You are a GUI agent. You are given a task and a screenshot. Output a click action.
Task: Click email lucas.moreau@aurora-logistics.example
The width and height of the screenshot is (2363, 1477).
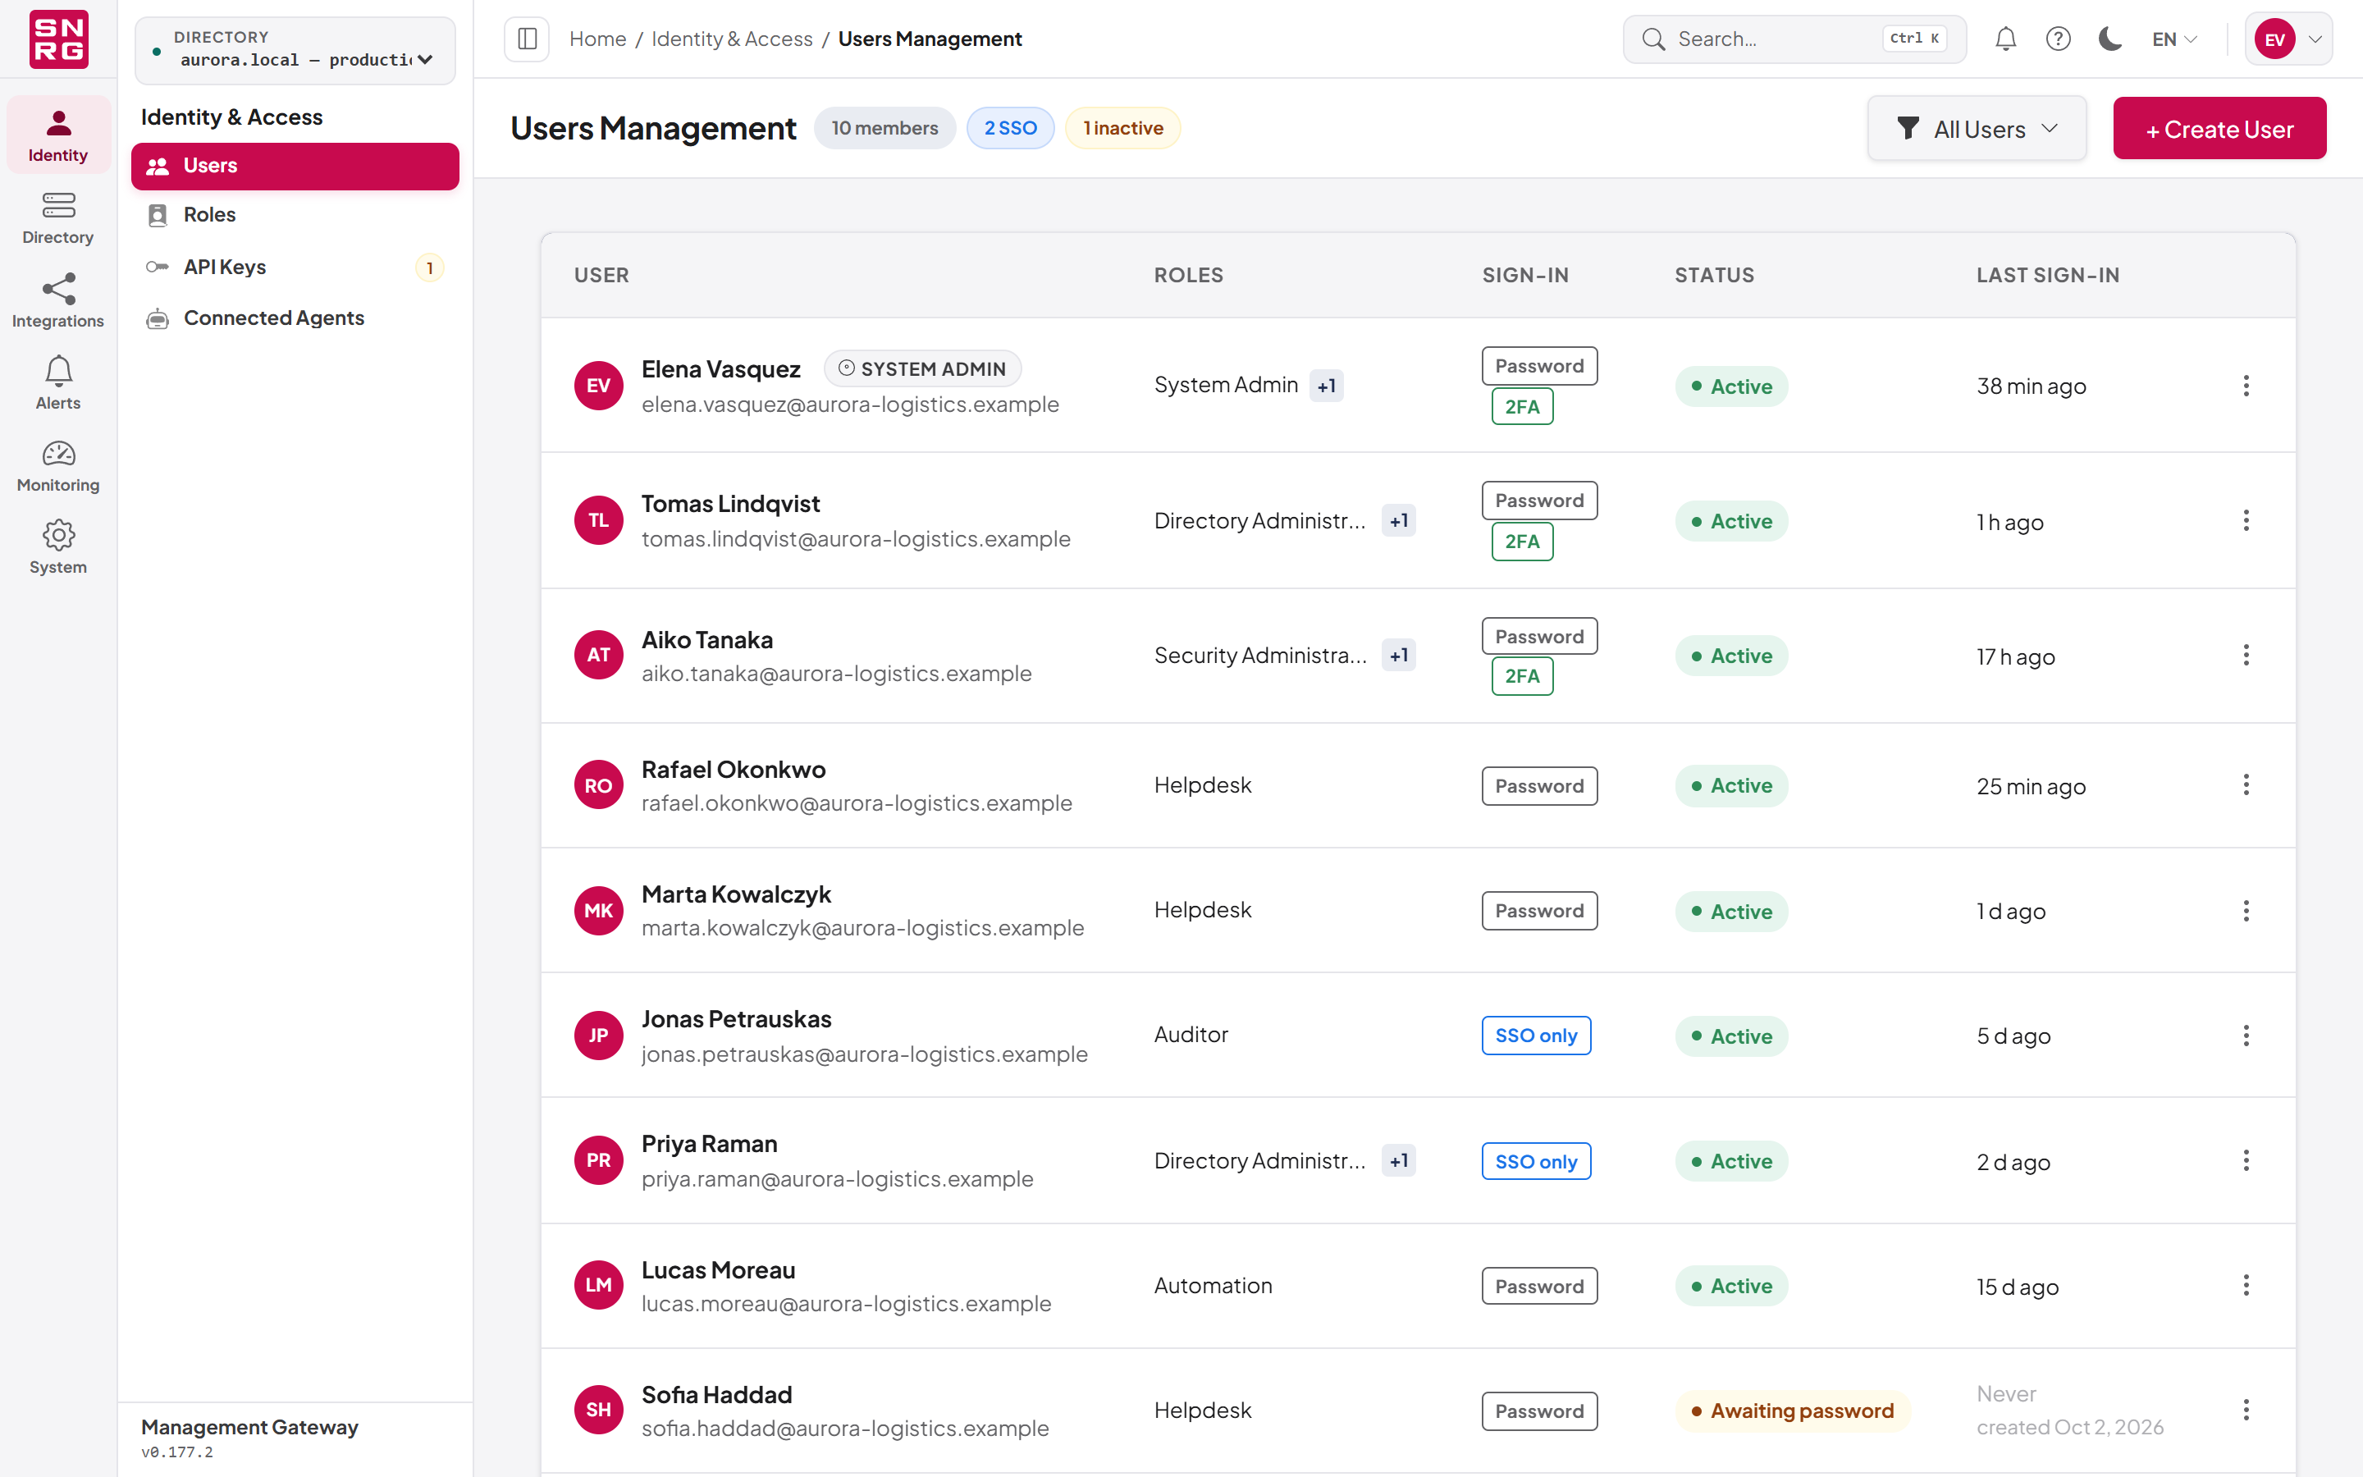(847, 1303)
